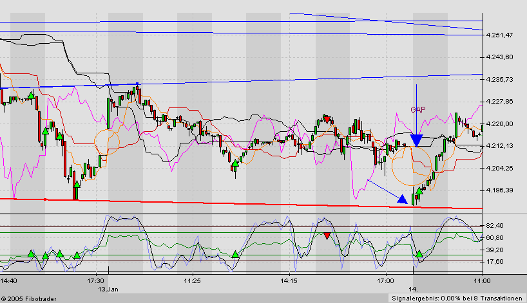The image size is (527, 303).
Task: Click the 4.251,47 price level label
Action: click(500, 35)
